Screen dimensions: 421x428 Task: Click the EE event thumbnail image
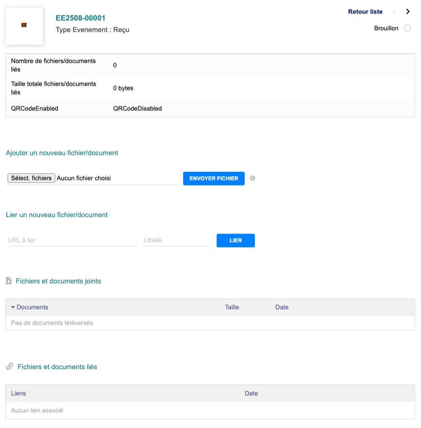click(x=24, y=25)
